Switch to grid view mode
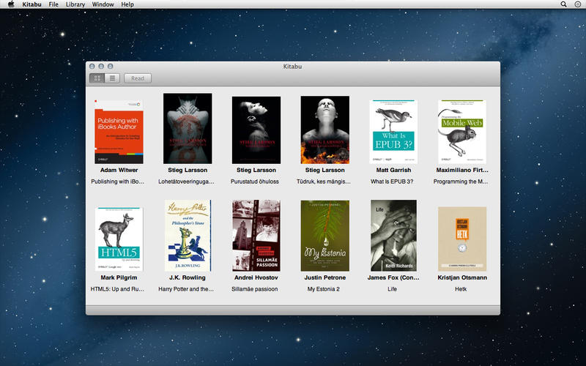Screen dimensions: 586x366 97,78
